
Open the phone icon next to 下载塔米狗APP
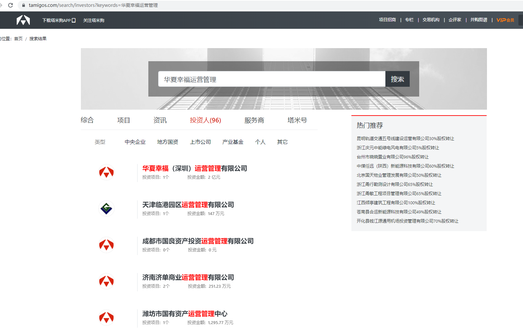pyautogui.click(x=74, y=20)
